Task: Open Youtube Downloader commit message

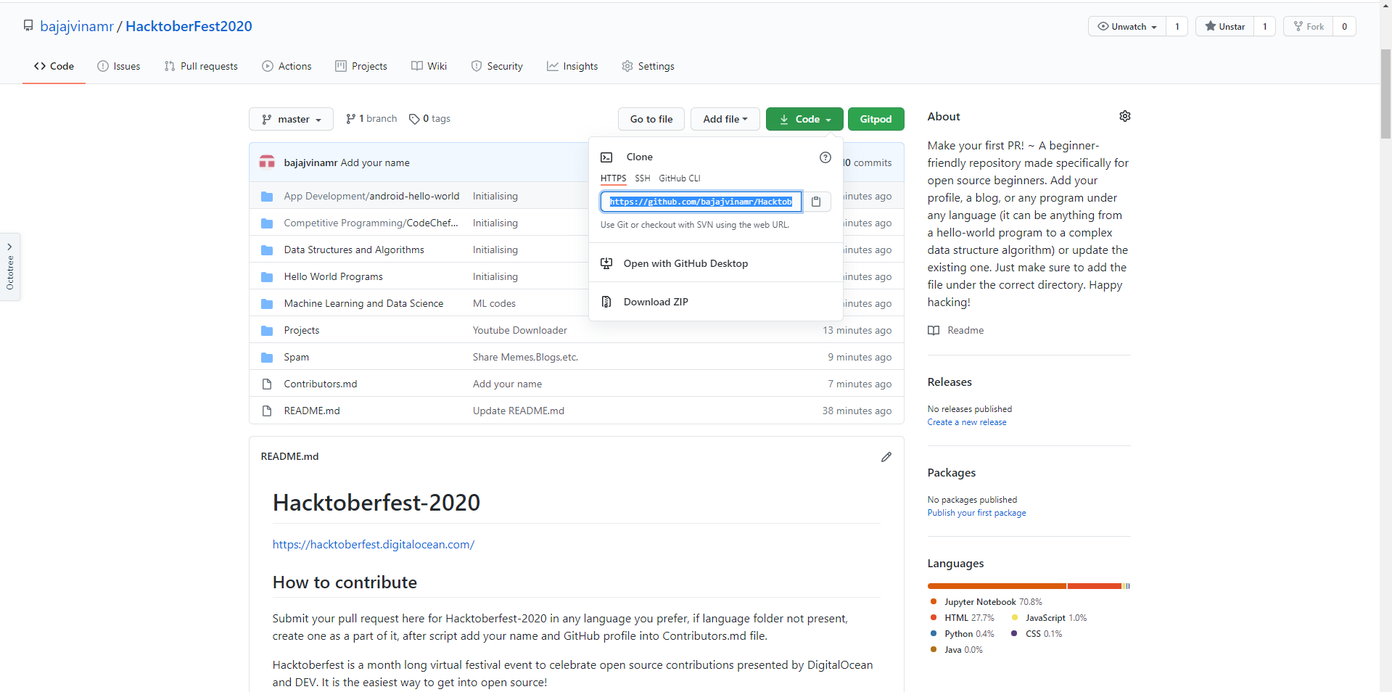Action: point(520,331)
